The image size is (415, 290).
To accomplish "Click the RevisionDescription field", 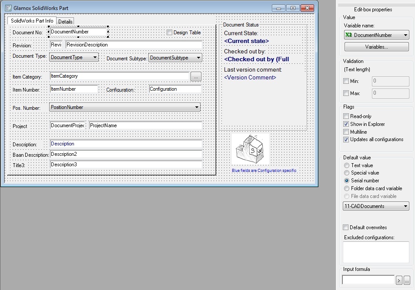I will [134, 45].
